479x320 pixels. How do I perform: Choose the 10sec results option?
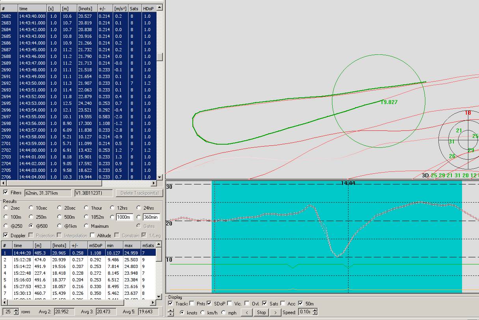tap(32, 208)
